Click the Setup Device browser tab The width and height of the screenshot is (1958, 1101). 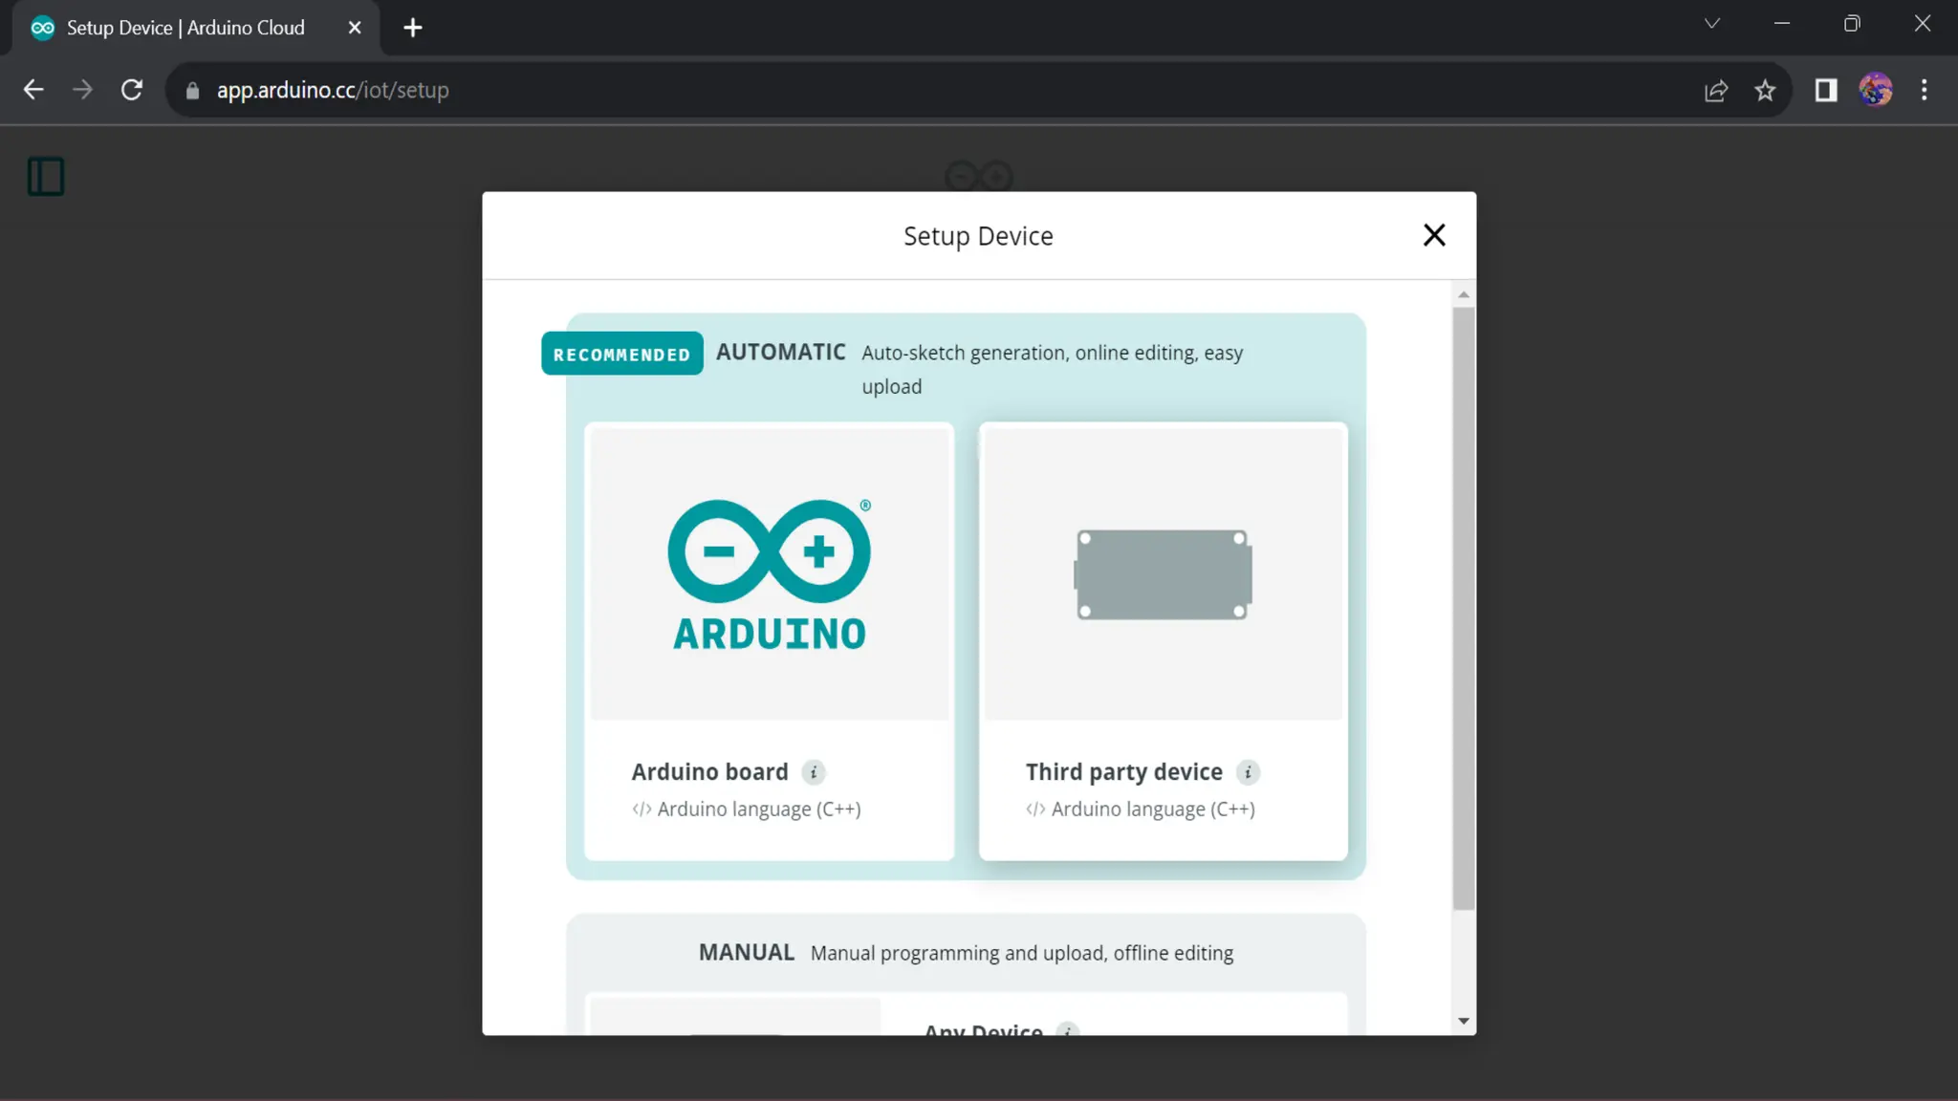(185, 28)
